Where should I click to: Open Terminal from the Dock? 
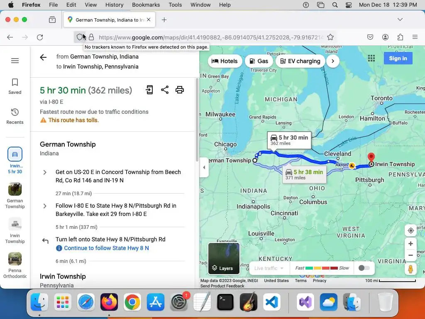[225, 302]
